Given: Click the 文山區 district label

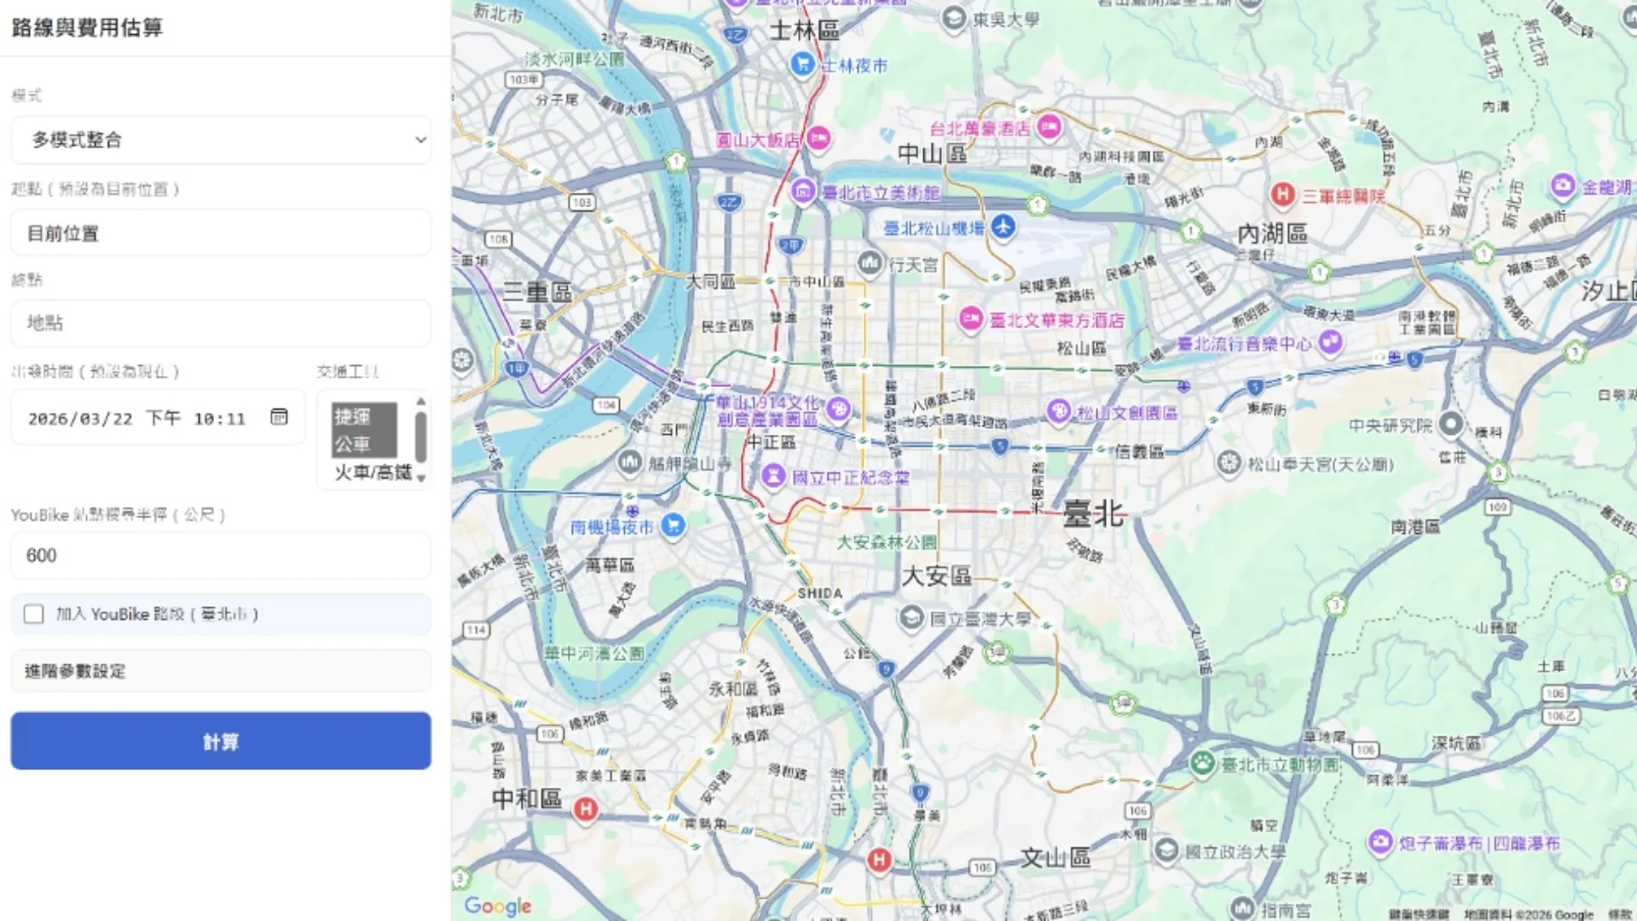Looking at the screenshot, I should click(1056, 858).
